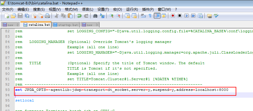Click the Cut scissors icon
Screen dimensions: 253x111
(57, 16)
